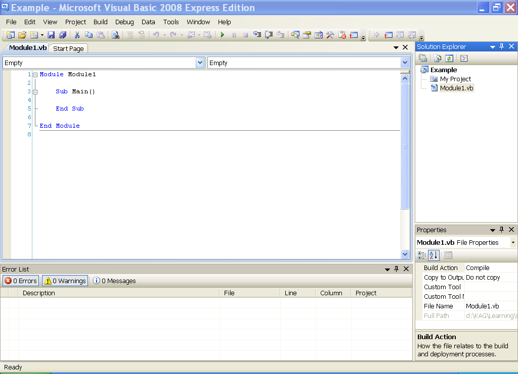This screenshot has height=374, width=518.
Task: Open the Error List window position dropdown
Action: [387, 270]
